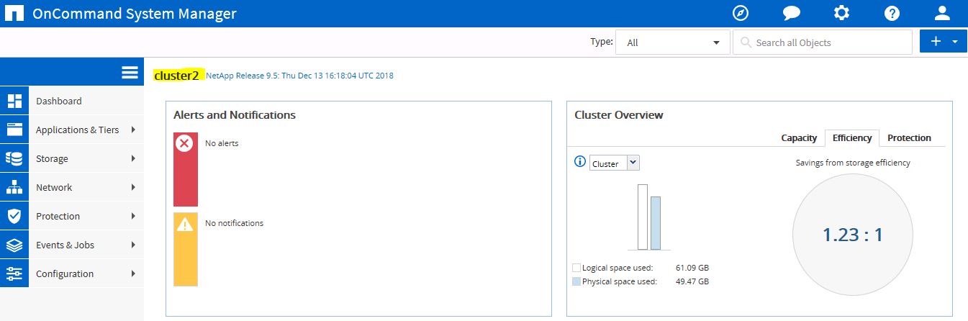
Task: Click the Dashboard grid icon
Action: (14, 101)
